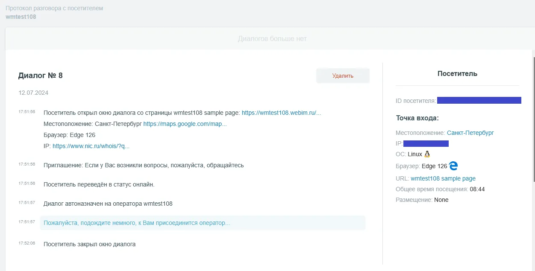The height and width of the screenshot is (271, 535).
Task: Click the Edge browser logo icon
Action: (453, 166)
